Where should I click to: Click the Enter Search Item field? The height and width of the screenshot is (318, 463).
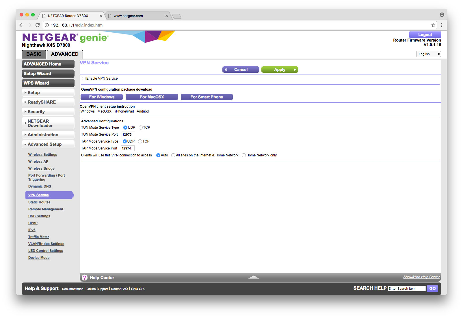407,289
